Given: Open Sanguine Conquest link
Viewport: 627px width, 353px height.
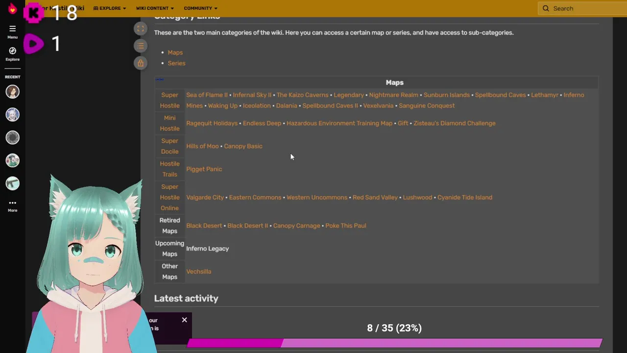Looking at the screenshot, I should coord(427,106).
